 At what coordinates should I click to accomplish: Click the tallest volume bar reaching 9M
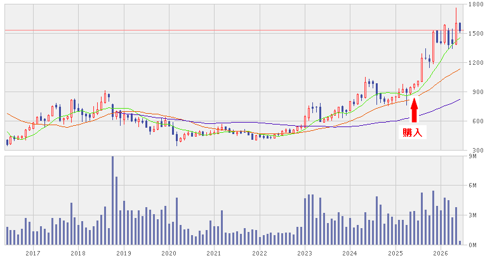point(112,200)
